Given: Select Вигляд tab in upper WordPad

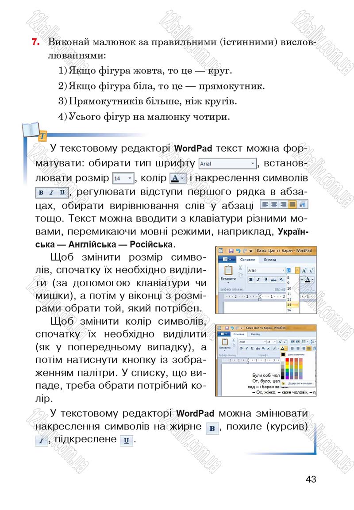Looking at the screenshot, I should tap(270, 260).
